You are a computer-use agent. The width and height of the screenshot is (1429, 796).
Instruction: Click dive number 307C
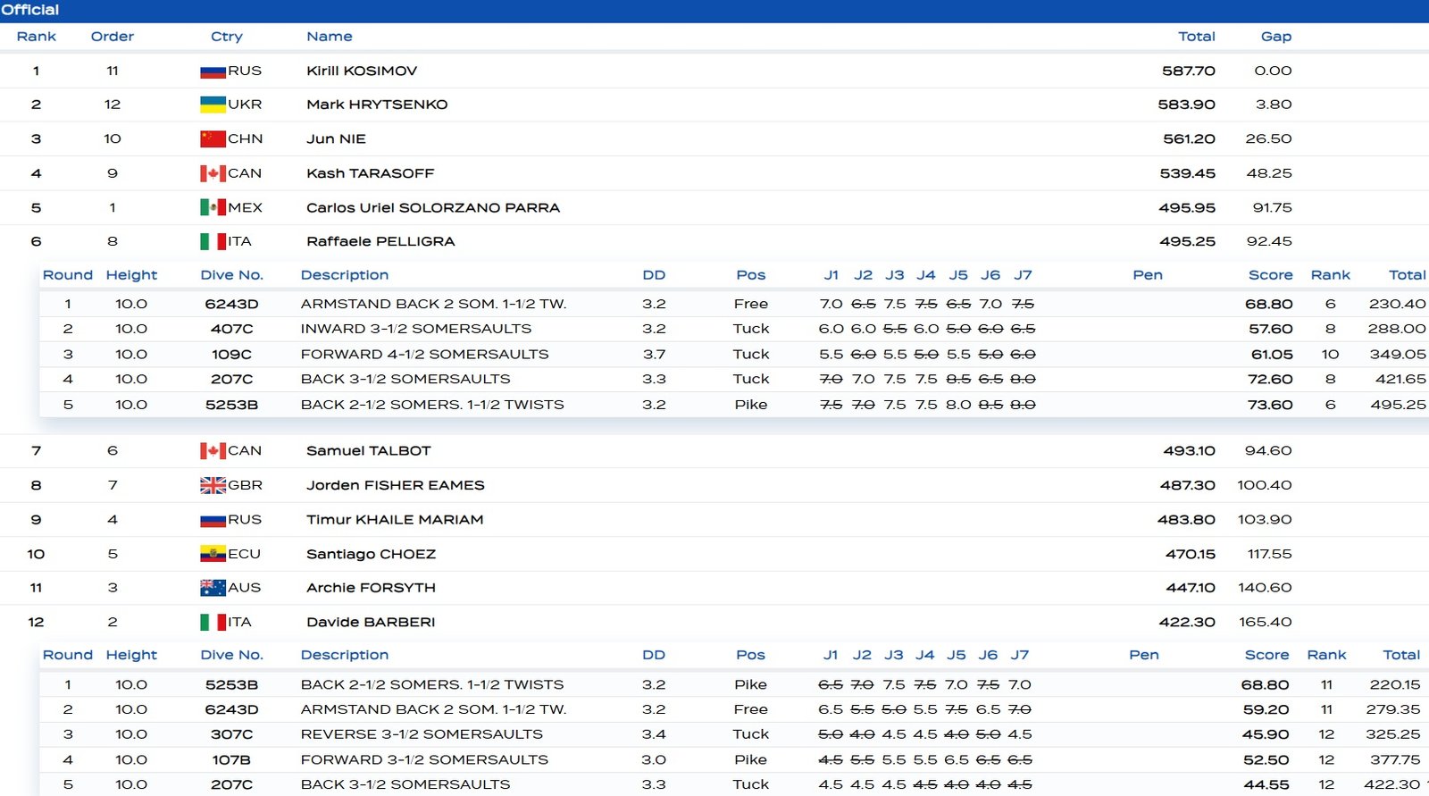click(x=232, y=734)
